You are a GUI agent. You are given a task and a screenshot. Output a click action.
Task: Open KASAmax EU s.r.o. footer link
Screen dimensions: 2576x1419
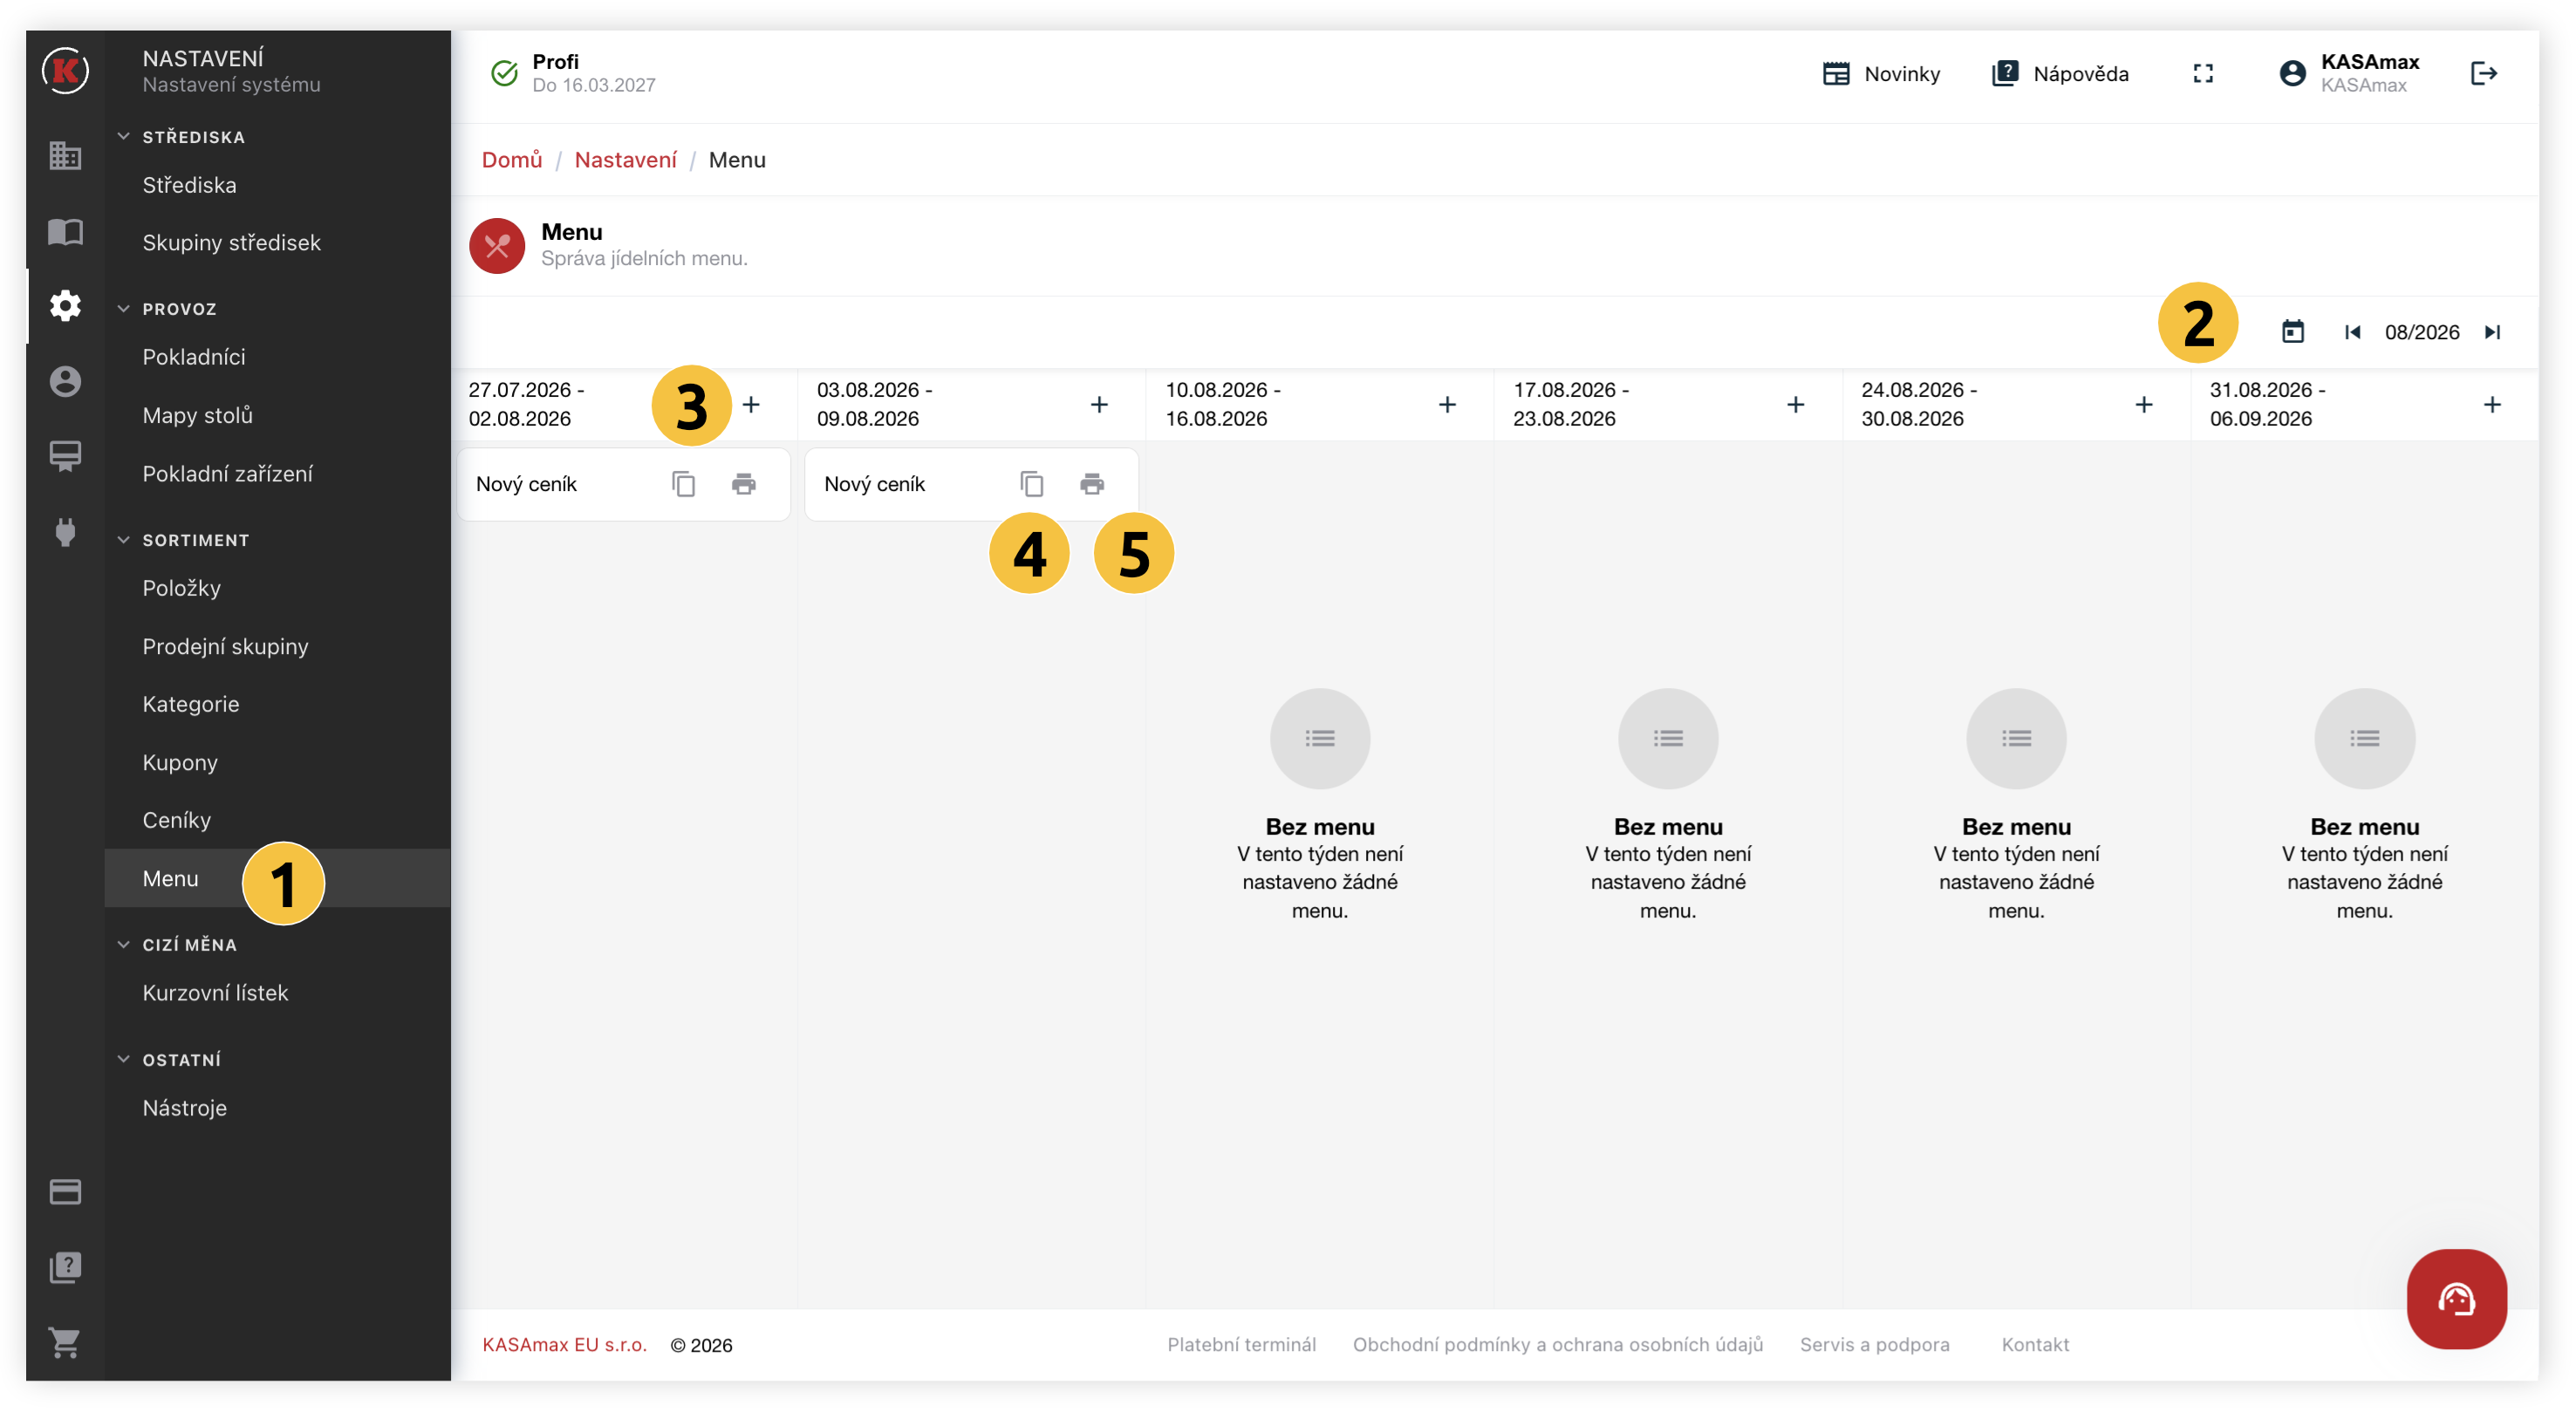tap(564, 1345)
